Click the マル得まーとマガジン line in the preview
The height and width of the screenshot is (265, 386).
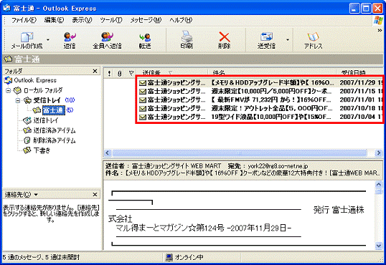click(x=204, y=228)
